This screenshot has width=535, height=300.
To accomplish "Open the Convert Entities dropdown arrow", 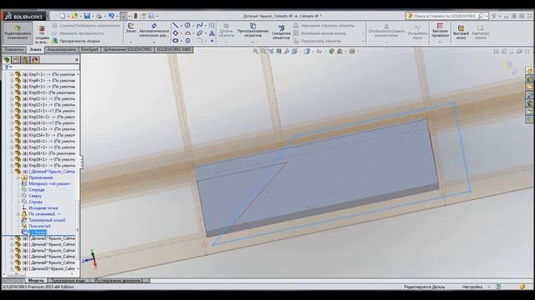I will [252, 42].
